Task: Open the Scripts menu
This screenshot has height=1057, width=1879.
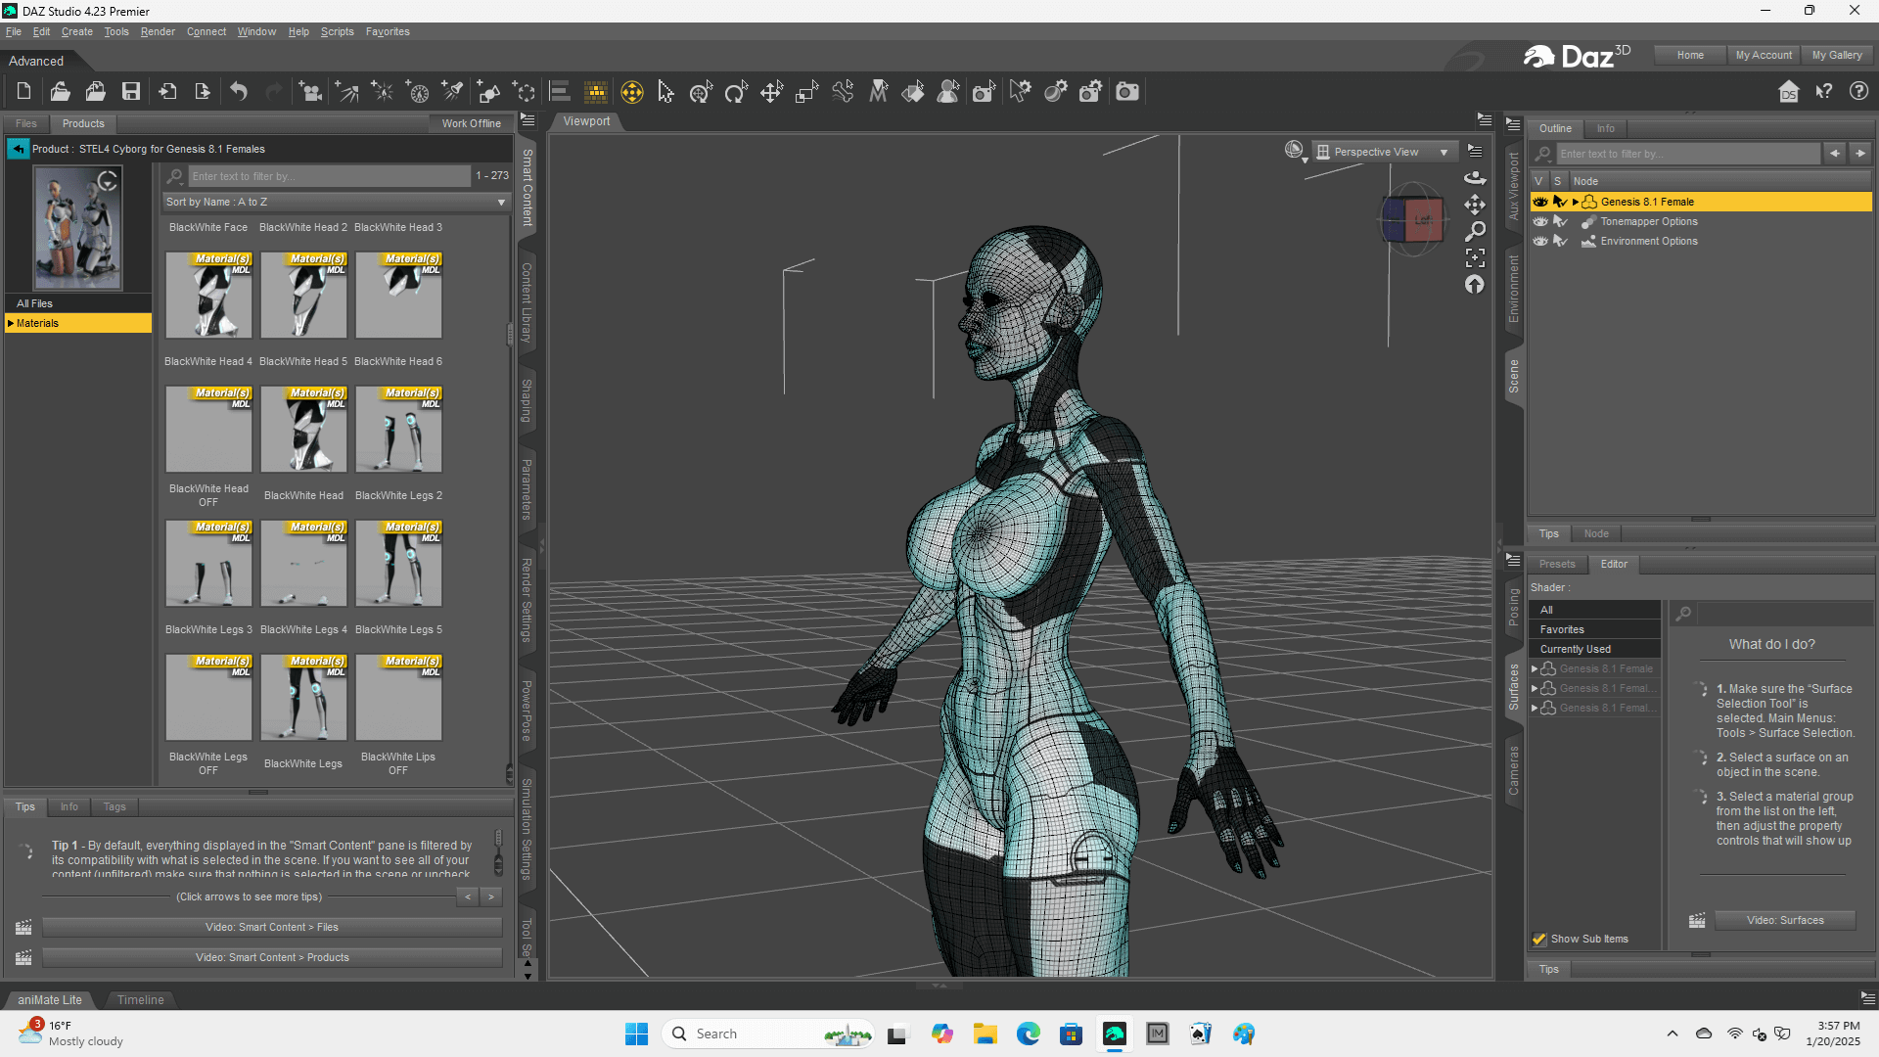Action: pos(338,32)
